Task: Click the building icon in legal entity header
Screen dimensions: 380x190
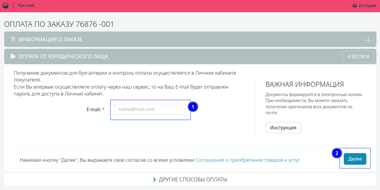Action: (13, 56)
